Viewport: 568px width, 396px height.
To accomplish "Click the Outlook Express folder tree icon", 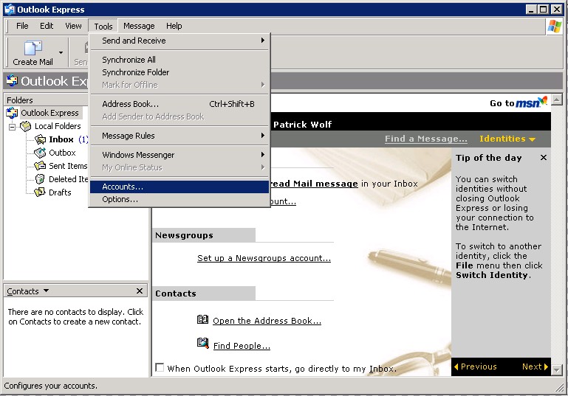I will [12, 113].
